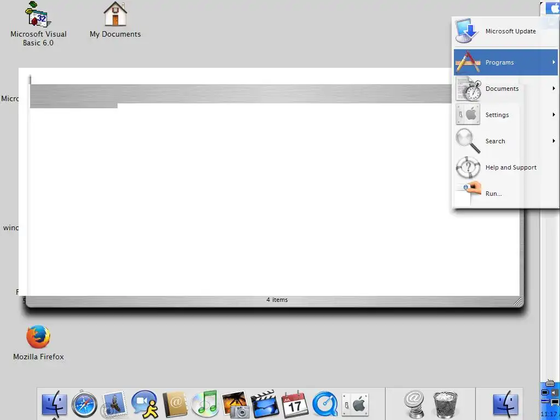Image resolution: width=560 pixels, height=420 pixels.
Task: Click the screen icon beside the speaker icon
Action: pyautogui.click(x=545, y=393)
